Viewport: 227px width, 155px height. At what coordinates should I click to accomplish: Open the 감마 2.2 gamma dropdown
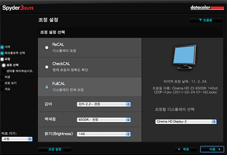(x=104, y=104)
